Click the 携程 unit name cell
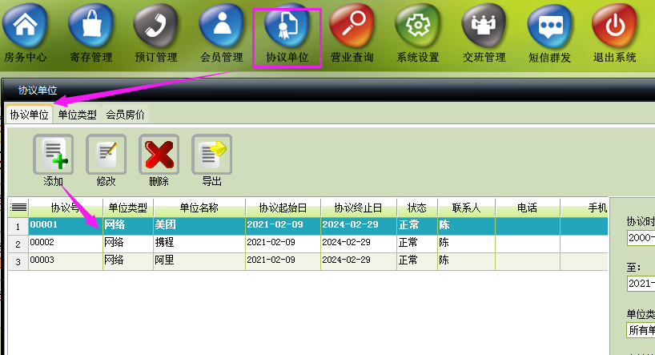The height and width of the screenshot is (355, 655). 199,244
